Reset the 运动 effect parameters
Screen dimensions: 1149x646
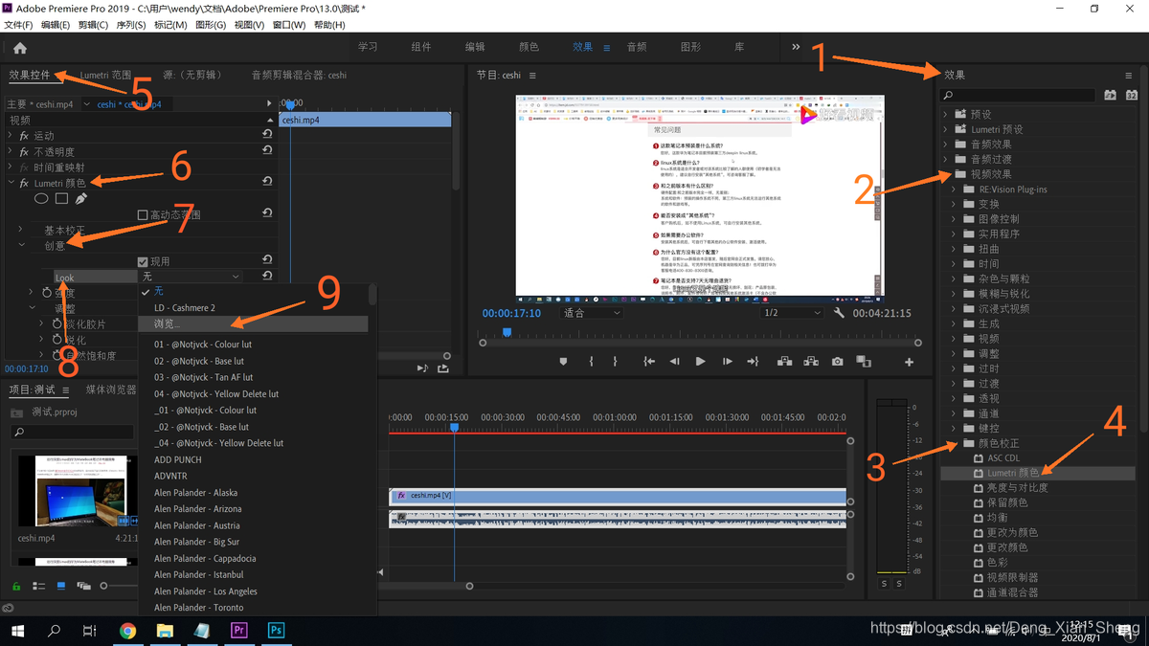point(268,136)
